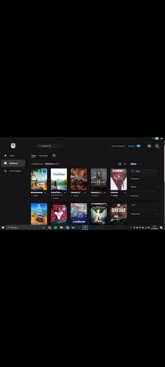Open three-dot menu for Control

(125, 193)
